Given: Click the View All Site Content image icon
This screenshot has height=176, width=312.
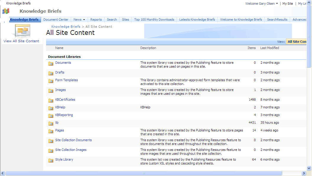Looking at the screenshot, I should pos(22,30).
